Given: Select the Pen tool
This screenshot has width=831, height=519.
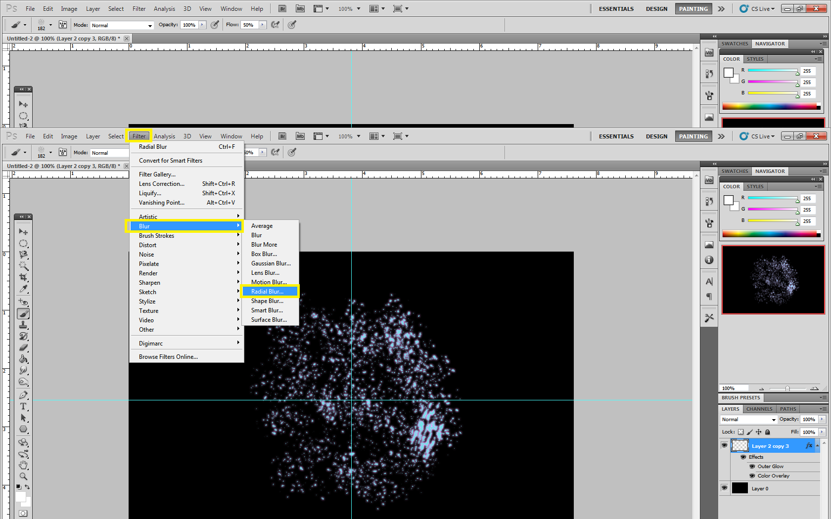Looking at the screenshot, I should [23, 395].
